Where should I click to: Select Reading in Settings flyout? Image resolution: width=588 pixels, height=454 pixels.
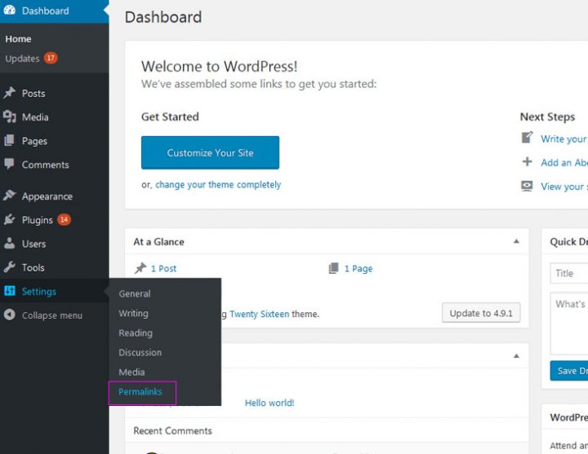(x=136, y=333)
